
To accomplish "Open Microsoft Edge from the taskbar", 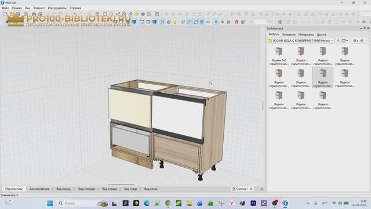I will pyautogui.click(x=147, y=203).
